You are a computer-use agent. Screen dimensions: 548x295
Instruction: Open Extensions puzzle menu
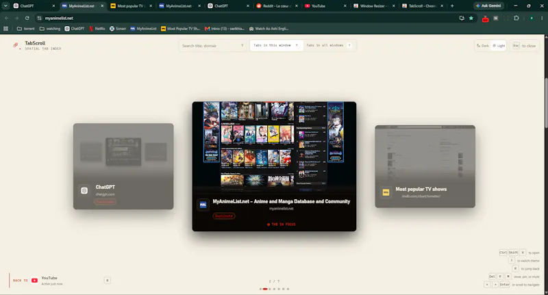point(516,18)
